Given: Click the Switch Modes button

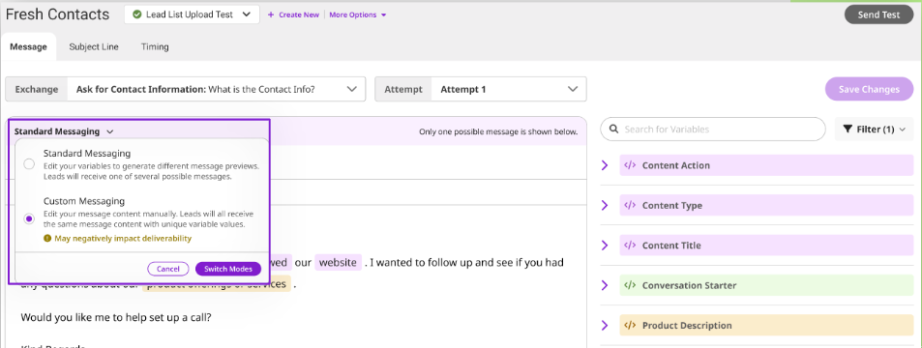Looking at the screenshot, I should tap(228, 269).
